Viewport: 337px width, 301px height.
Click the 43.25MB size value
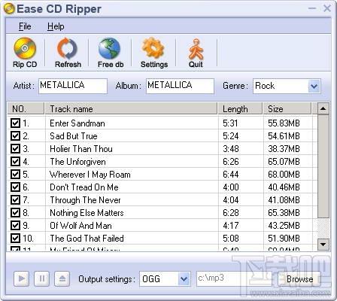click(x=284, y=226)
